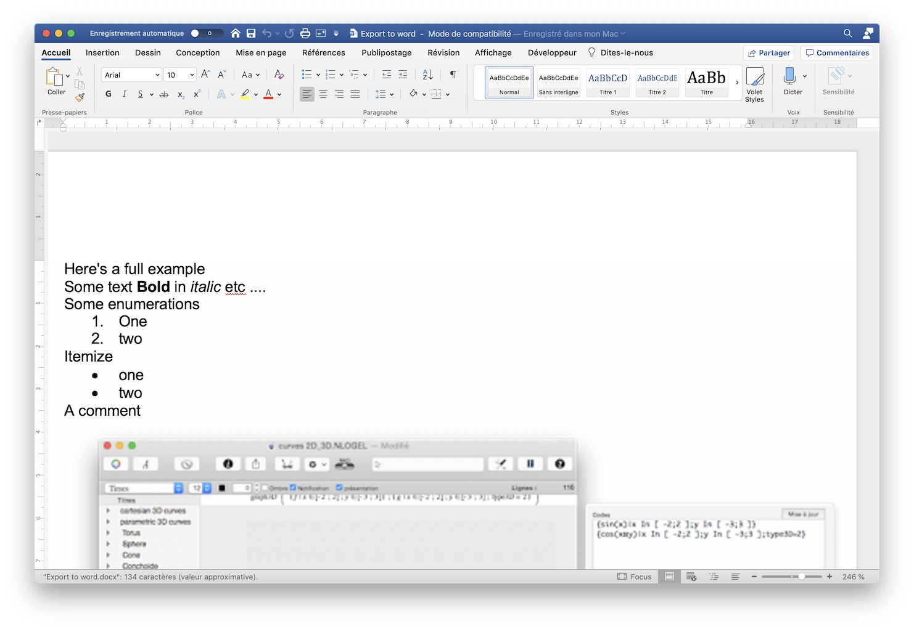
Task: Click the zoom slider handle
Action: pyautogui.click(x=802, y=577)
